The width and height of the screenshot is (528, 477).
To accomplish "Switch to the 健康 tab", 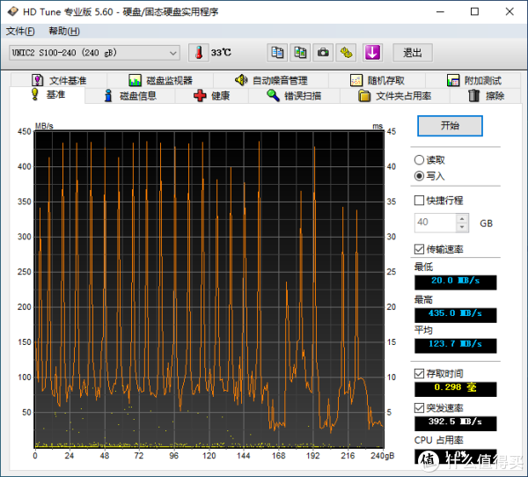I will pos(212,96).
